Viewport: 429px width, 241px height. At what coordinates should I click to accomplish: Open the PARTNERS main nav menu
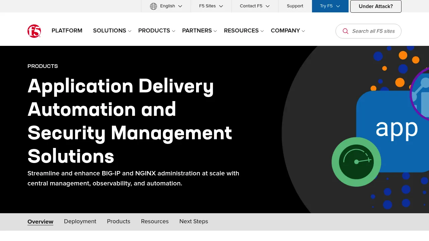[197, 31]
